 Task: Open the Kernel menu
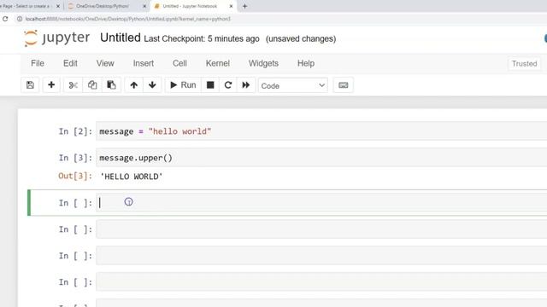tap(218, 63)
